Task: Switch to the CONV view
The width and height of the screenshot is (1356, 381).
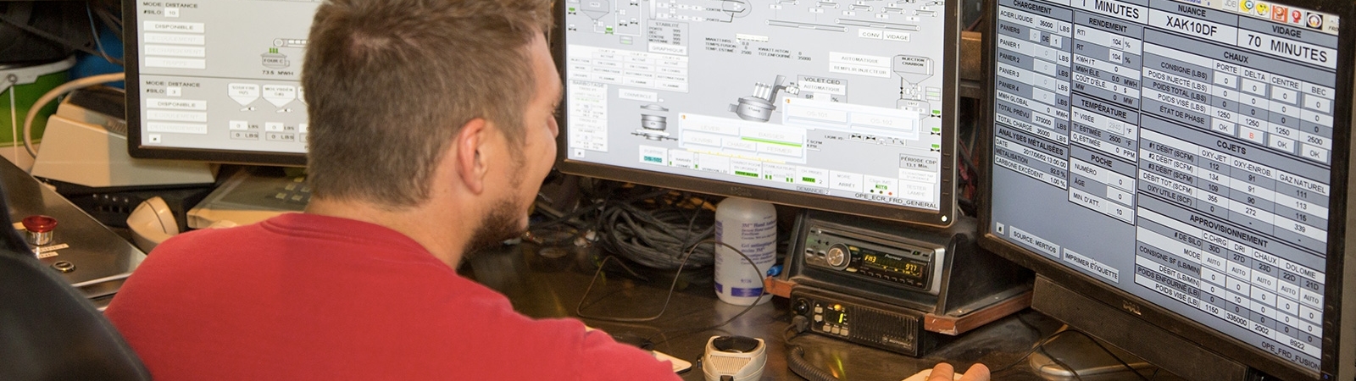Action: (x=870, y=35)
